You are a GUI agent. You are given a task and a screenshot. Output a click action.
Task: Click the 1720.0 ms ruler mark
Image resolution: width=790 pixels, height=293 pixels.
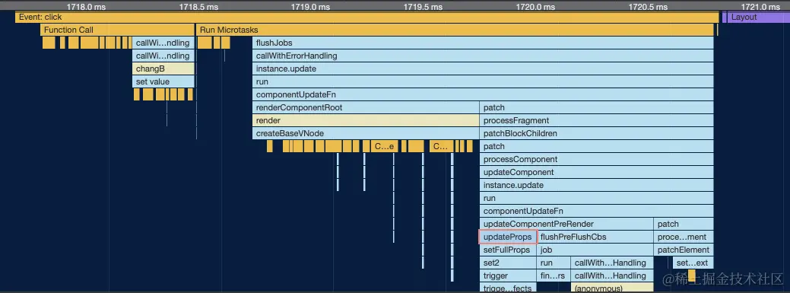point(535,7)
